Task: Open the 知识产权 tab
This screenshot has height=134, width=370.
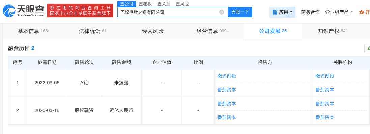Action: (x=333, y=31)
